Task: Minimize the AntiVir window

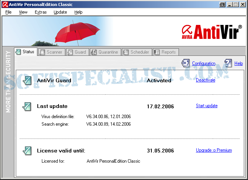Action: click(230, 5)
